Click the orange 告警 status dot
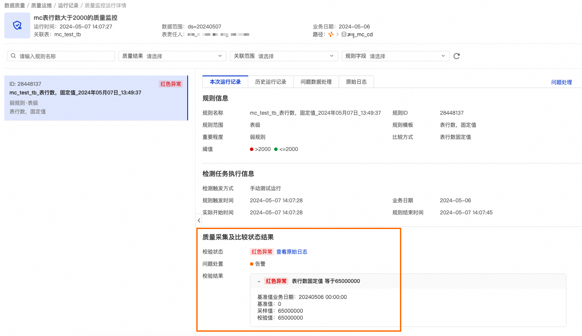Image resolution: width=582 pixels, height=336 pixels. (252, 264)
